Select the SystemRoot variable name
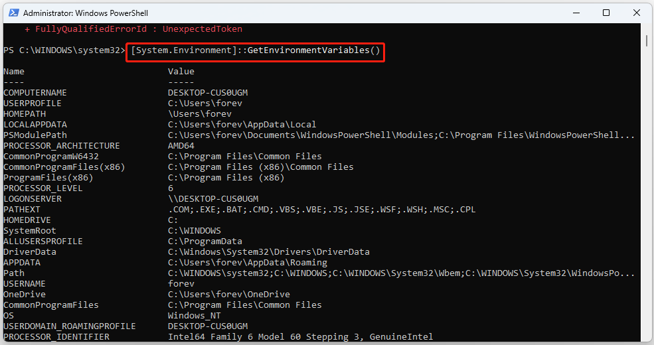 point(30,231)
